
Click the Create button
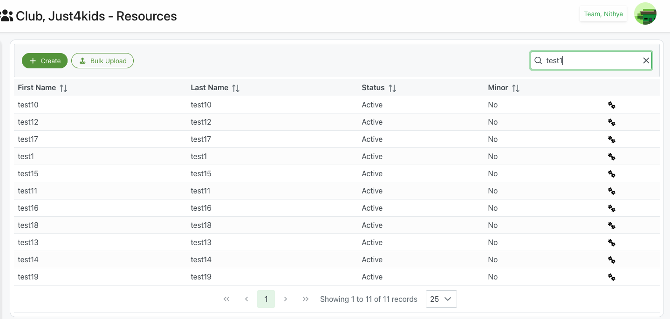[x=45, y=61]
